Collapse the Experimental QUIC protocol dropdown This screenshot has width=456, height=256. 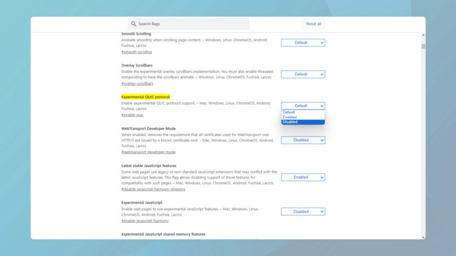coord(303,106)
